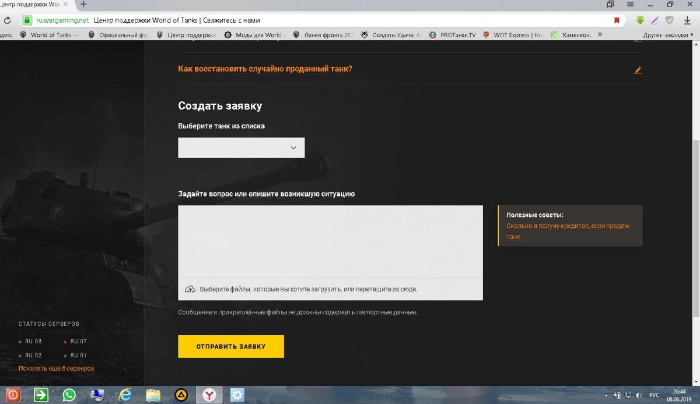The image size is (700, 404).
Task: Open the Yandex browser hamburger menu
Action: click(x=631, y=4)
